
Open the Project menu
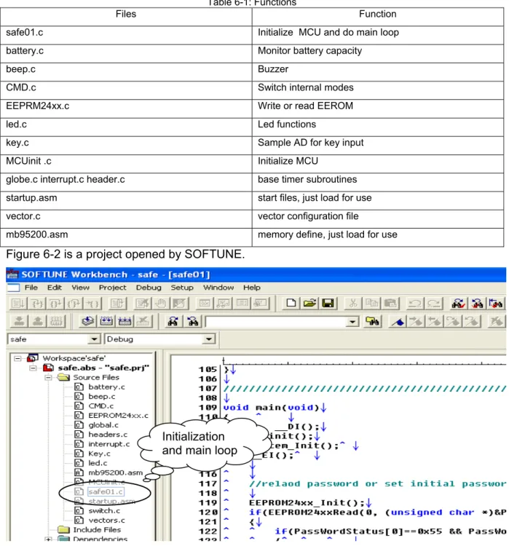click(112, 288)
